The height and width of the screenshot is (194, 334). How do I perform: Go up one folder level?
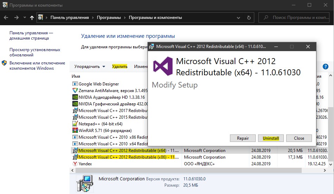[32, 18]
